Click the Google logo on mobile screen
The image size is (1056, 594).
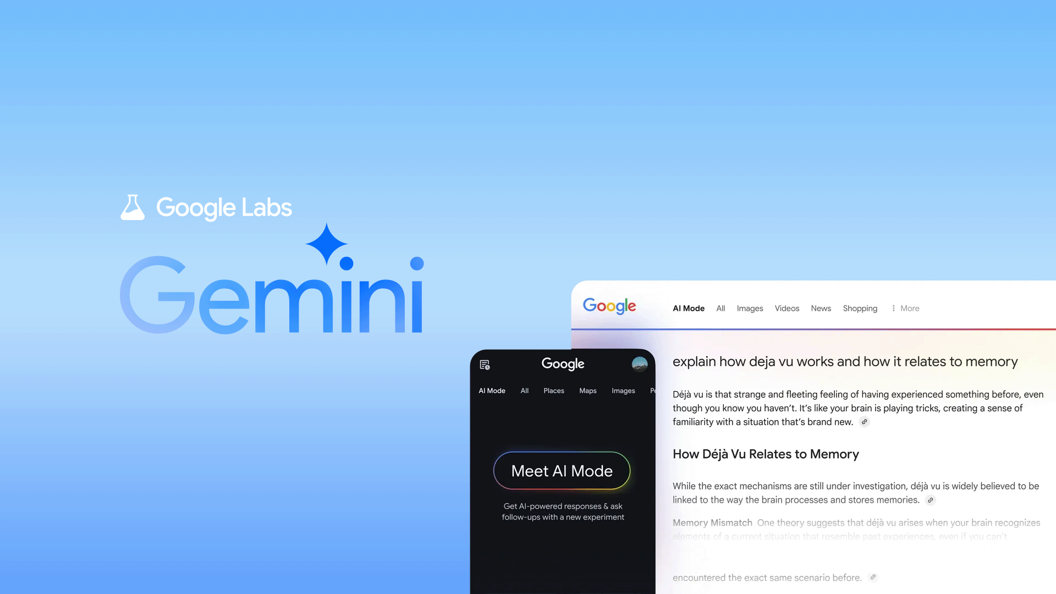562,364
